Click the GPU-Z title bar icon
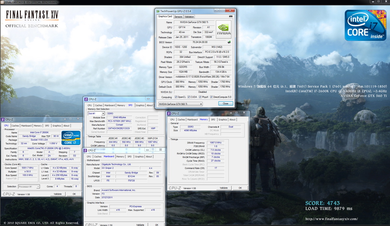The height and width of the screenshot is (226, 390). pyautogui.click(x=158, y=11)
